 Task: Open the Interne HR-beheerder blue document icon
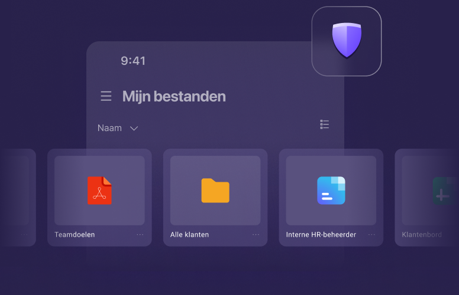(331, 191)
